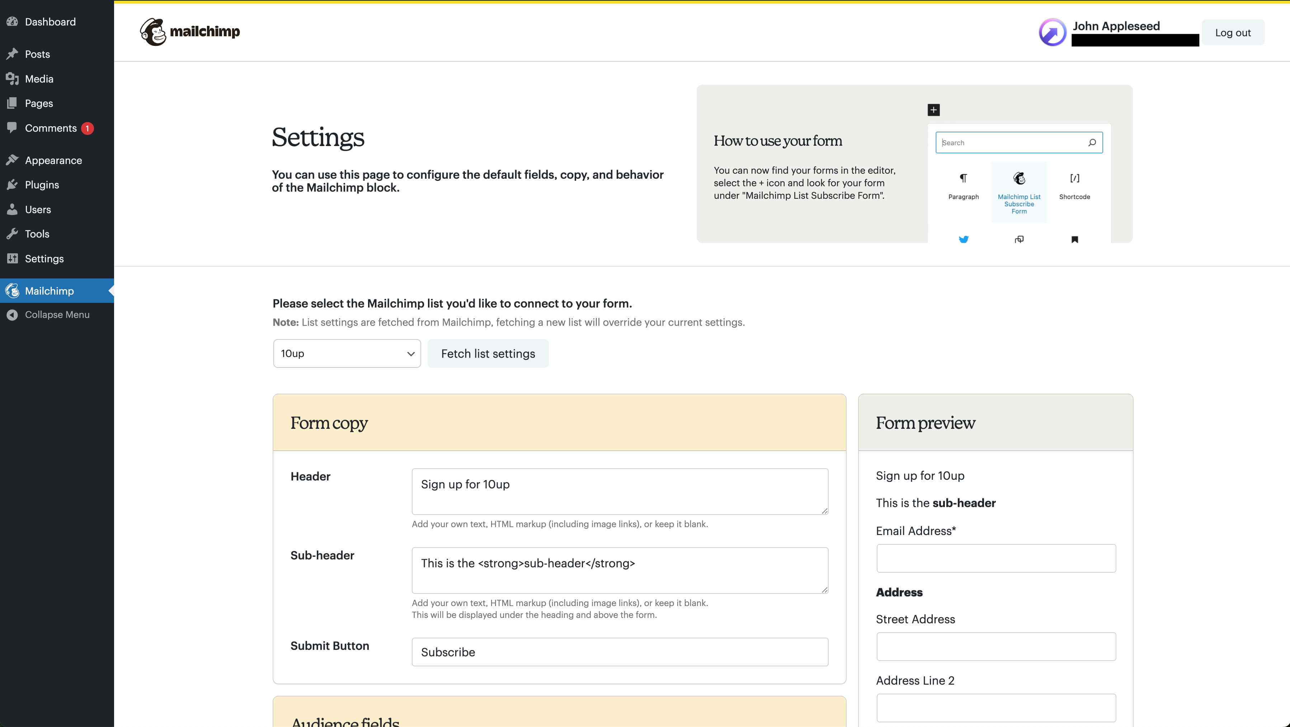Screen dimensions: 1290x727
Task: Click the plus block inserter icon
Action: [x=933, y=110]
